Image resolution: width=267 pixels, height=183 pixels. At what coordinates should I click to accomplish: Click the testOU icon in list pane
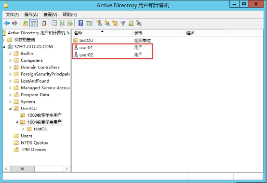pos(76,40)
